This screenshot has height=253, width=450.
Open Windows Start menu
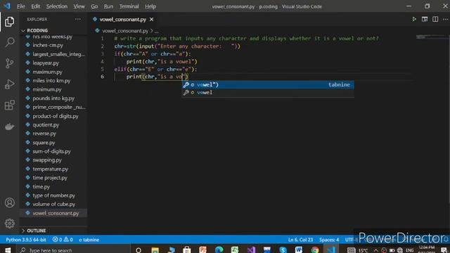8,250
